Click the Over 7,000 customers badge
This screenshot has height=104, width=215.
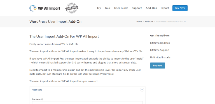tap(72, 8)
